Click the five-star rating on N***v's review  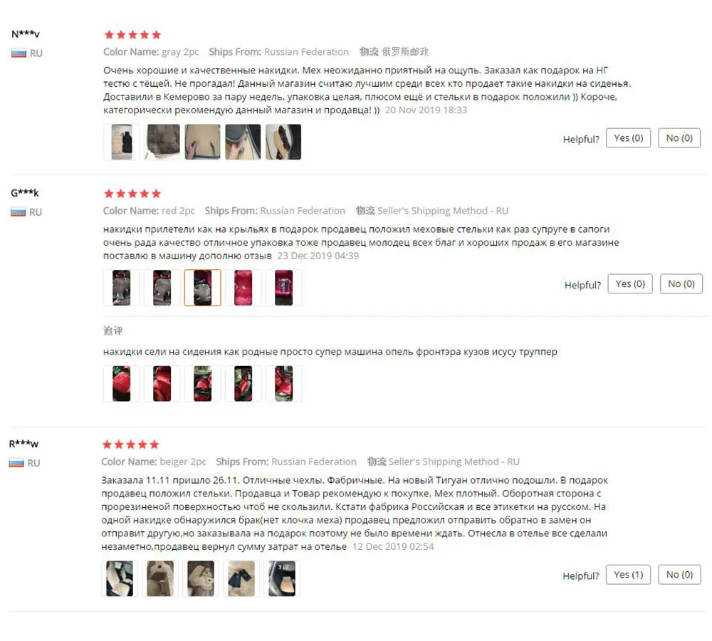[132, 35]
